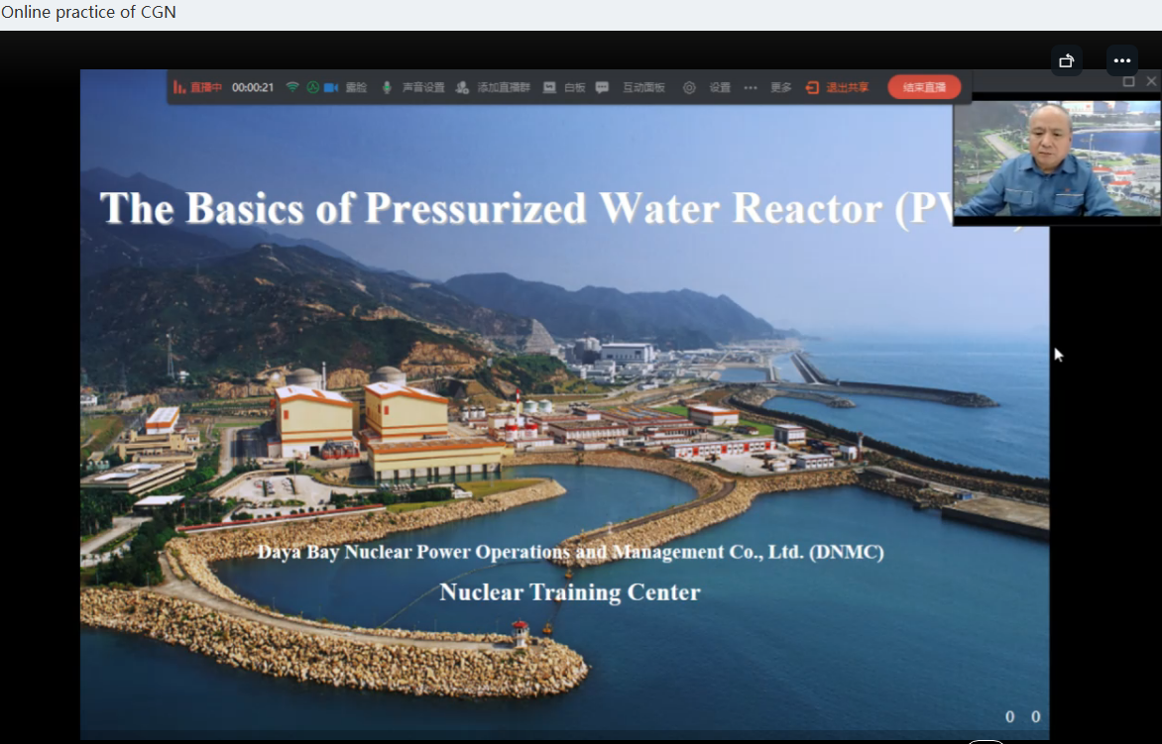Open the top-right ellipsis options button
Image resolution: width=1162 pixels, height=744 pixels.
coord(1121,60)
